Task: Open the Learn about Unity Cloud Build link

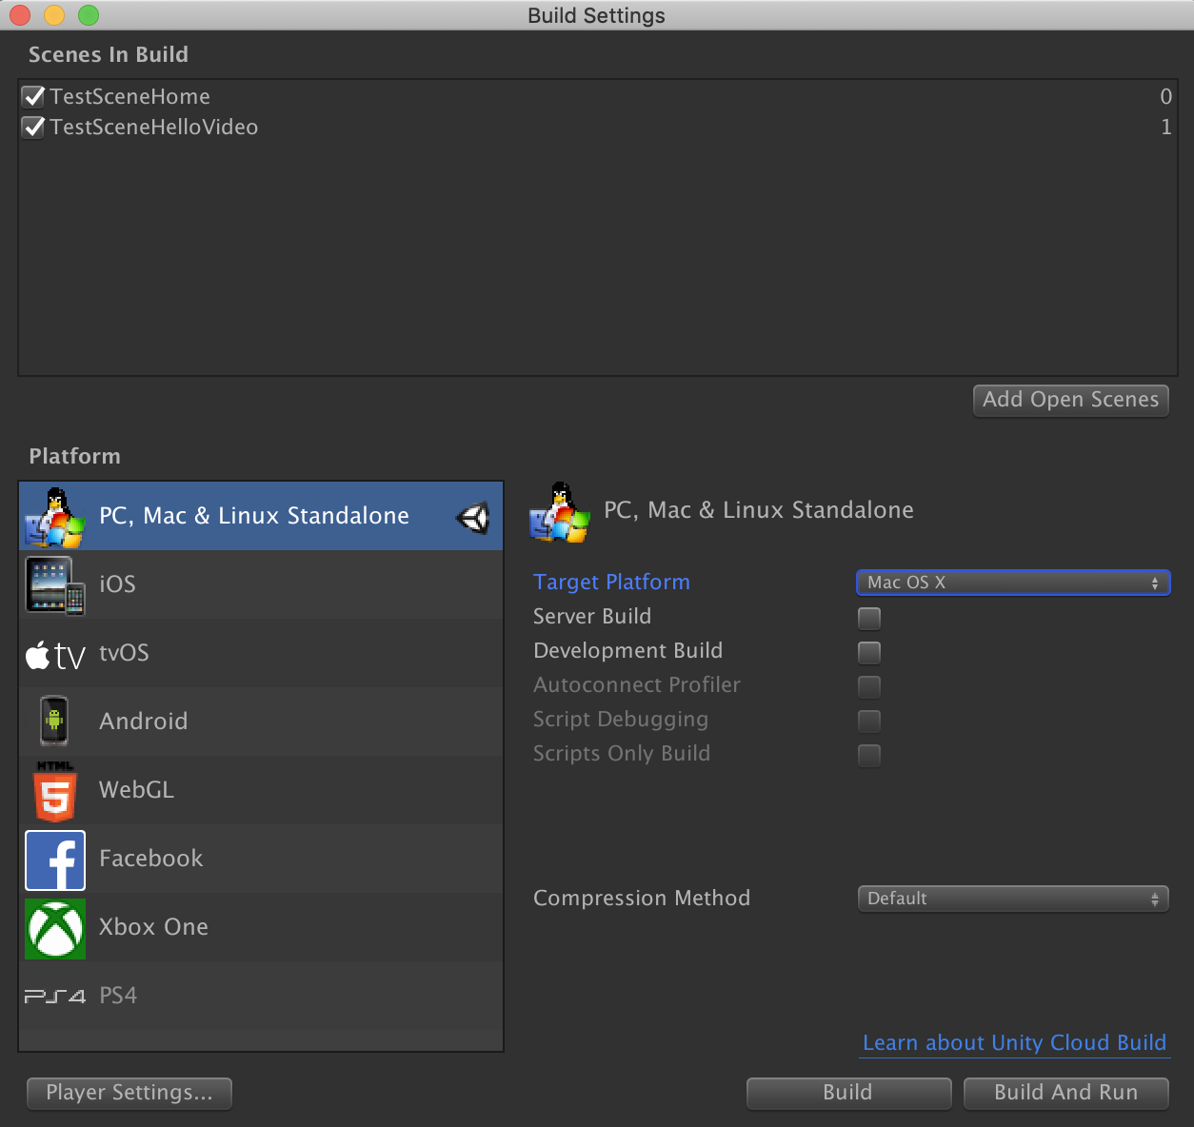Action: pos(1014,1042)
